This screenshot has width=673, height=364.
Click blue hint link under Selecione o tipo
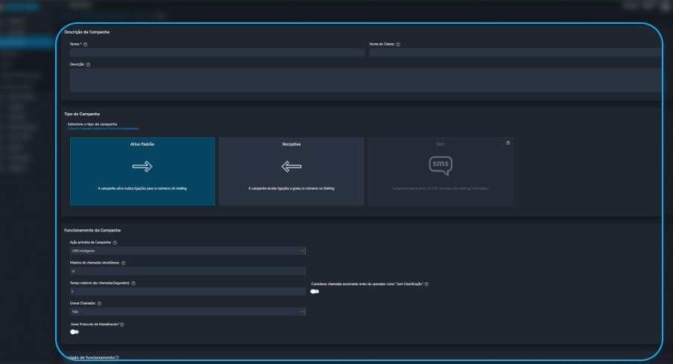click(x=104, y=129)
